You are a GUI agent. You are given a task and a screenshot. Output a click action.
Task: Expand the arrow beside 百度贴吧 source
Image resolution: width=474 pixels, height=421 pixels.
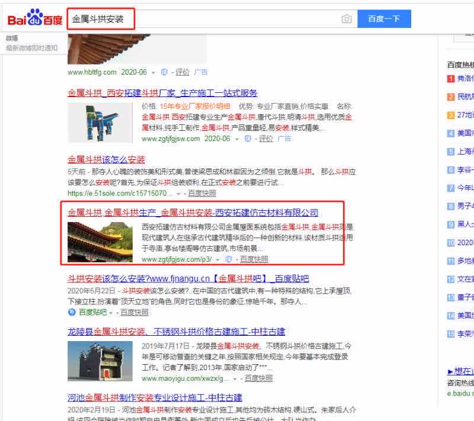(111, 313)
